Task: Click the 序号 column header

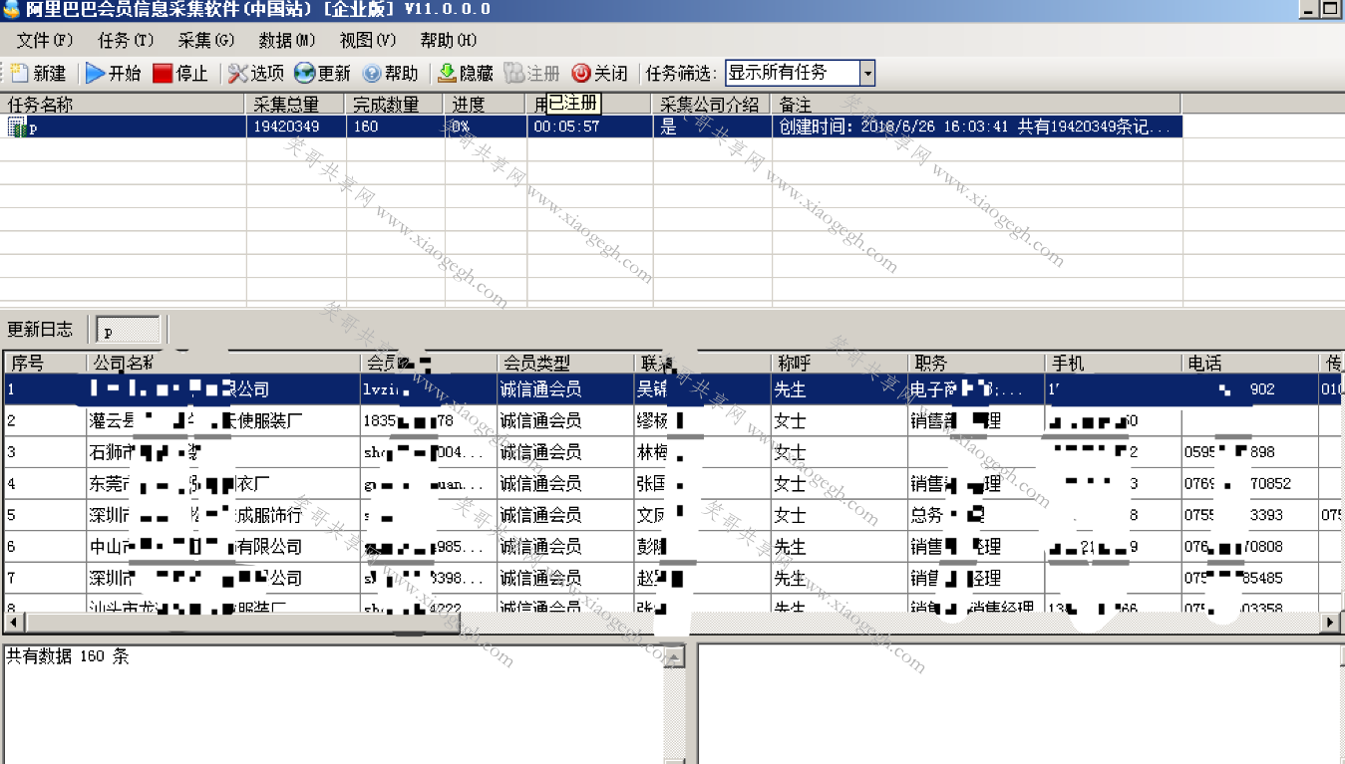Action: tap(45, 363)
